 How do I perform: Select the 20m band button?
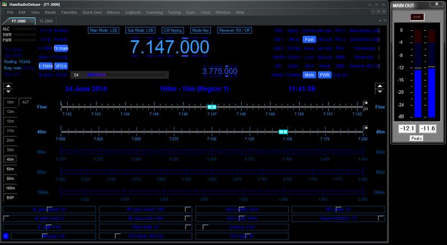pos(10,140)
